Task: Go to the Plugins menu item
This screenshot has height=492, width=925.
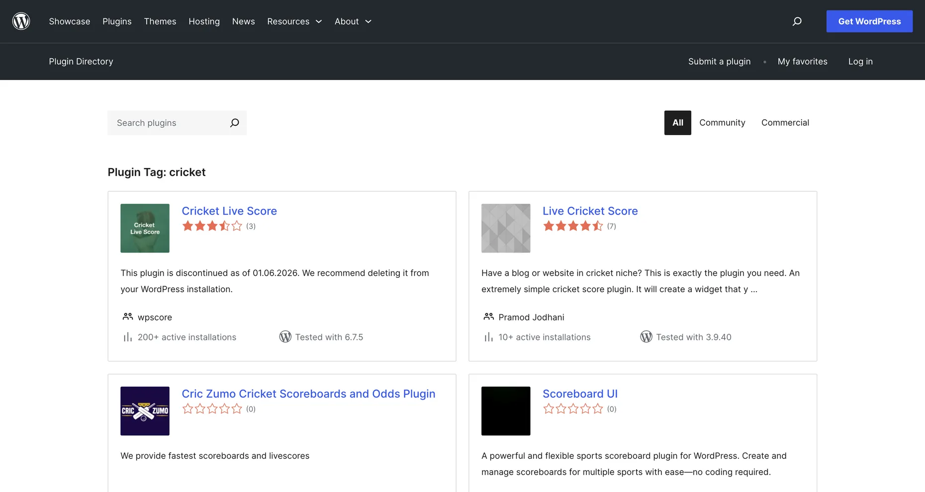Action: [117, 21]
